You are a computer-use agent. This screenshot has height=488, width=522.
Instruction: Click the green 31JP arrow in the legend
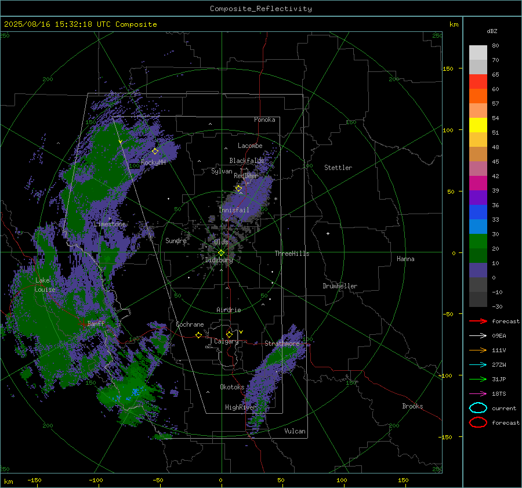[x=478, y=379]
